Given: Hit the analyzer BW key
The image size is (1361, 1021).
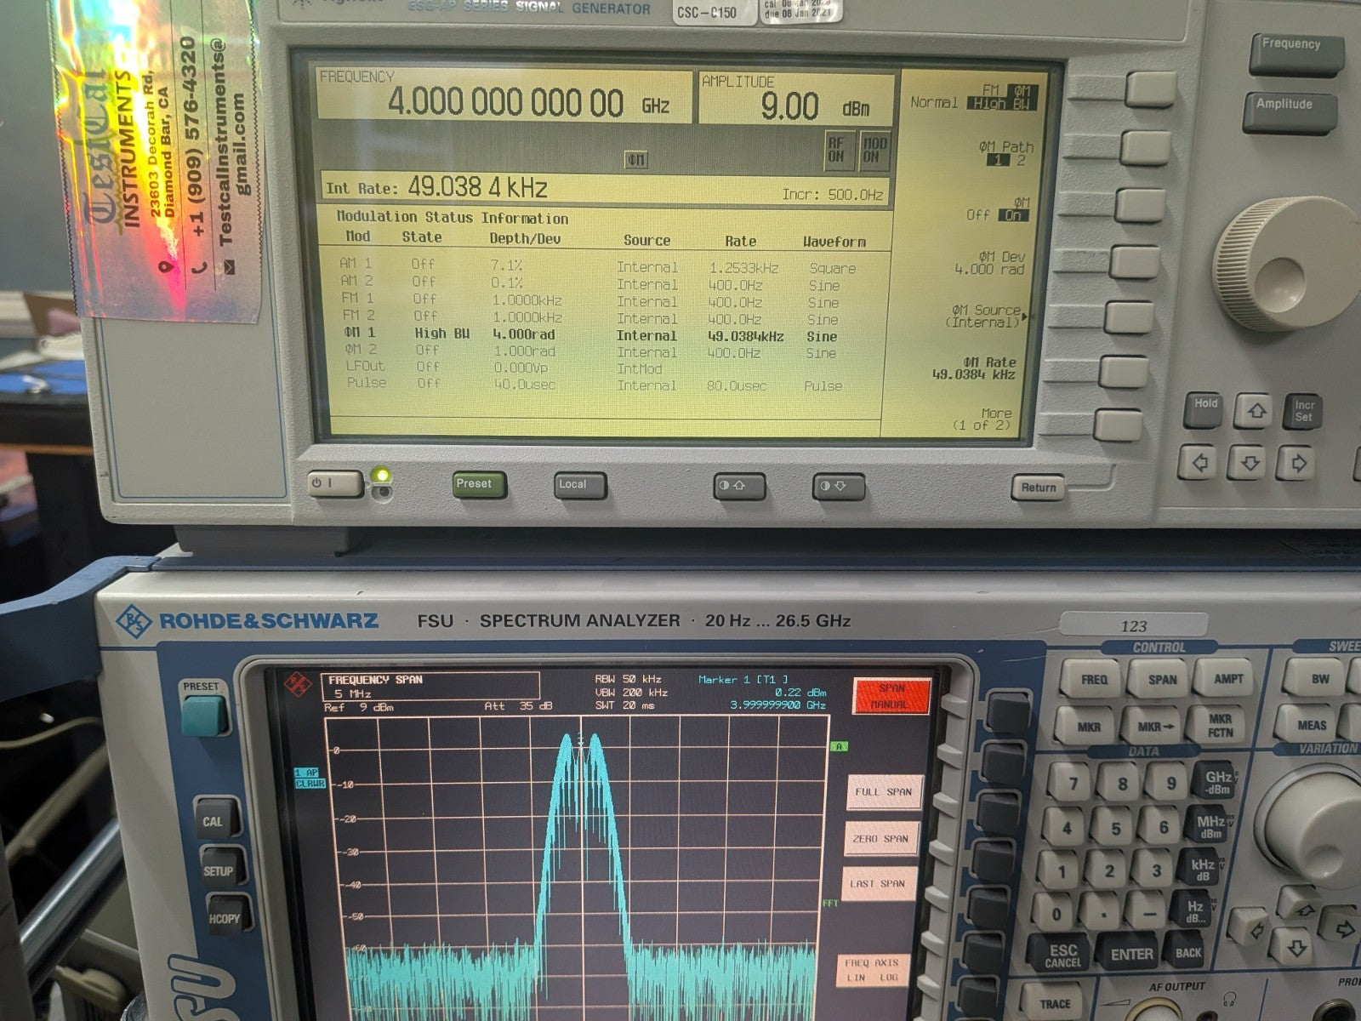Looking at the screenshot, I should pos(1317,679).
